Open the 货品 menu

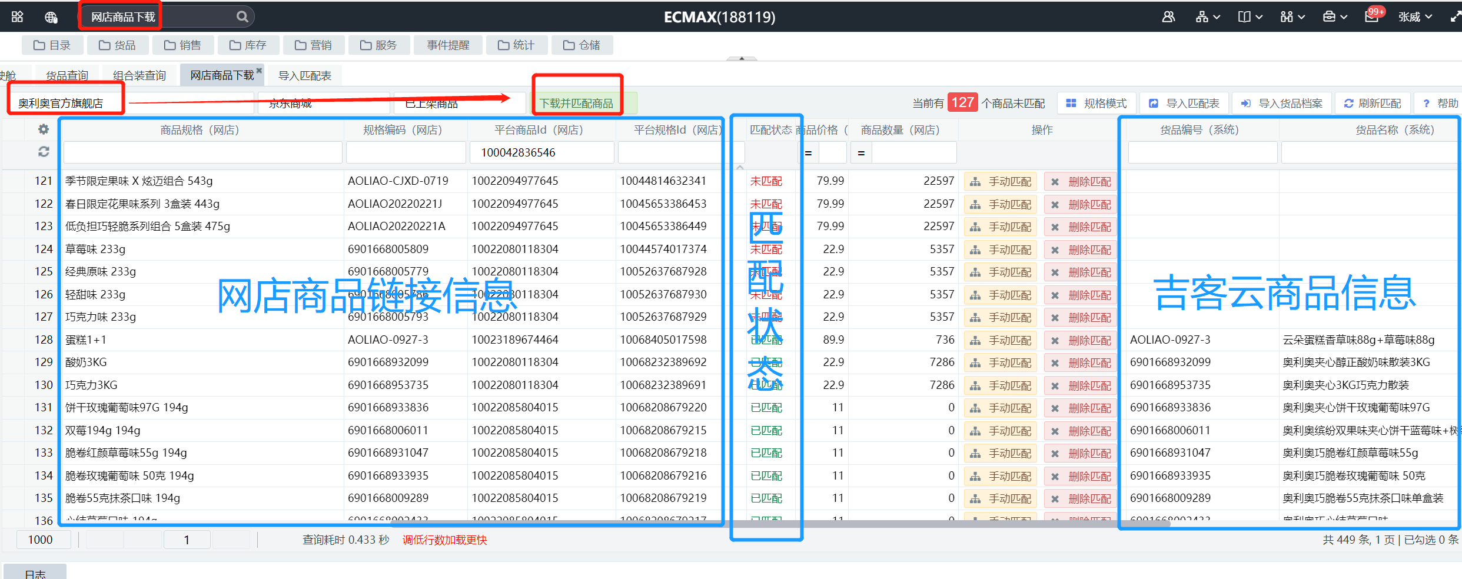pos(117,45)
